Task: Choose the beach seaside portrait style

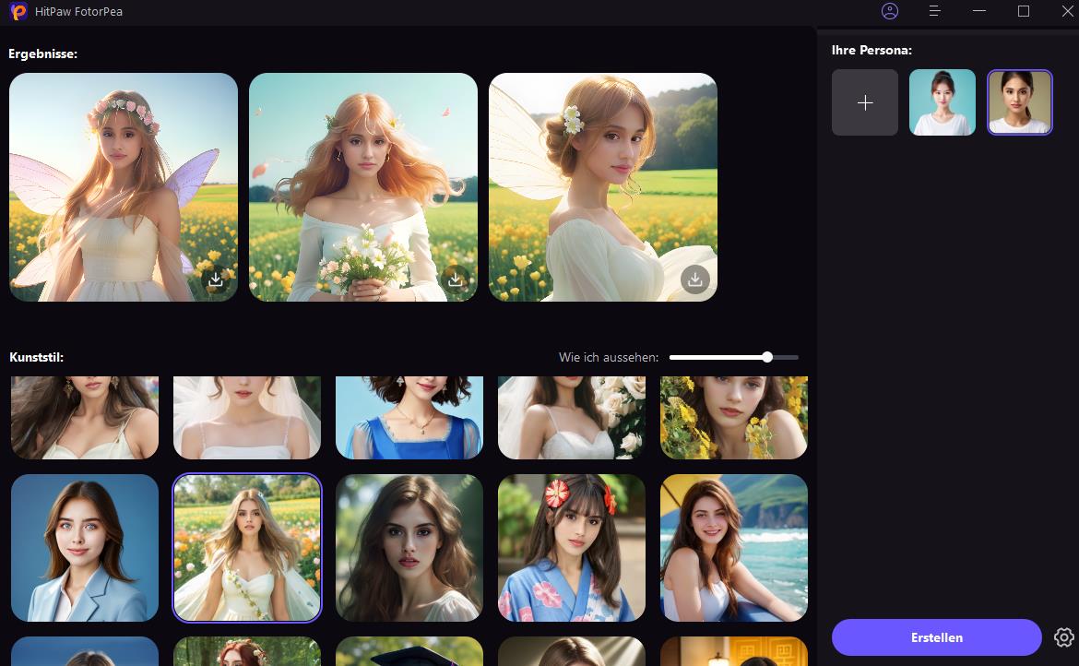Action: (x=734, y=547)
